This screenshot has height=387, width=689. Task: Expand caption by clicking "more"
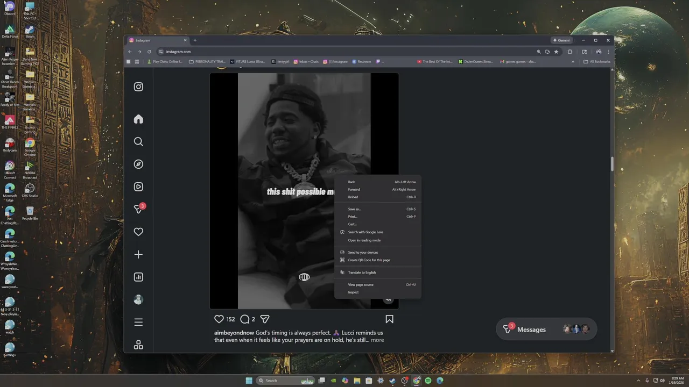tap(377, 340)
